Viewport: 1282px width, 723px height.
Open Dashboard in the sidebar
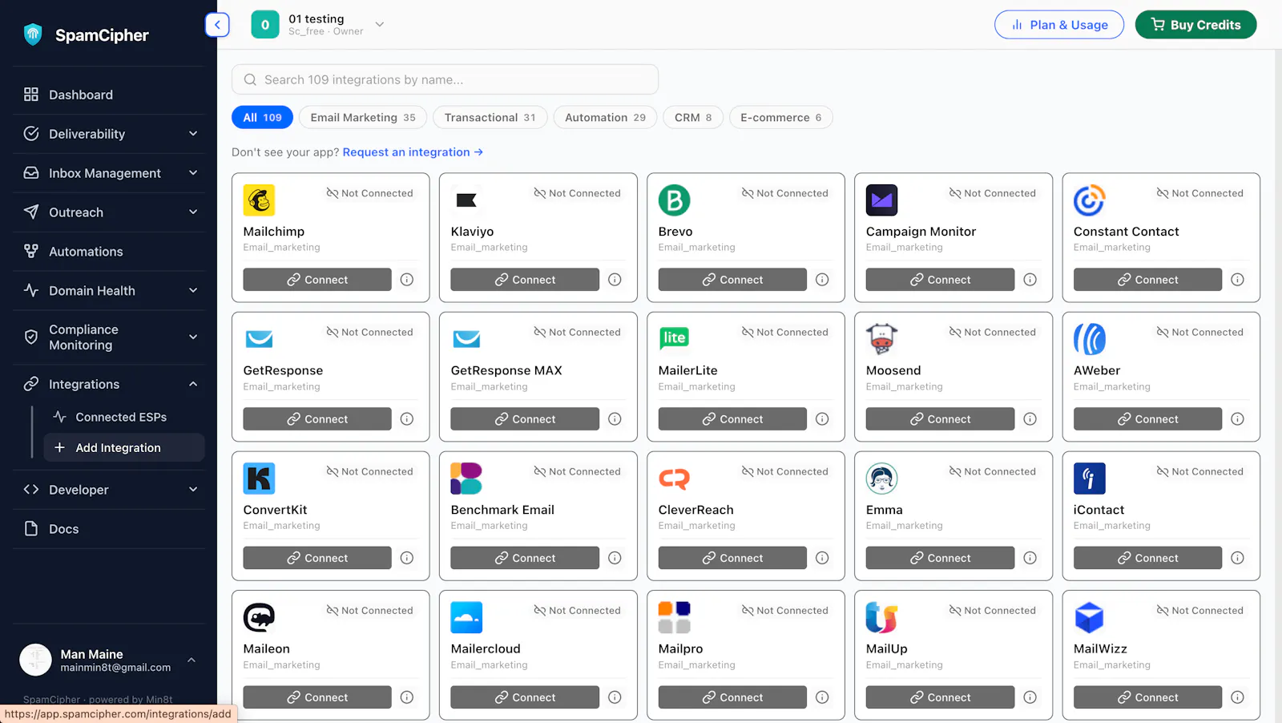click(109, 95)
